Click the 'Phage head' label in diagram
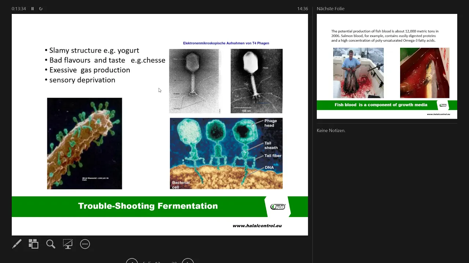469x263 pixels. [271, 123]
